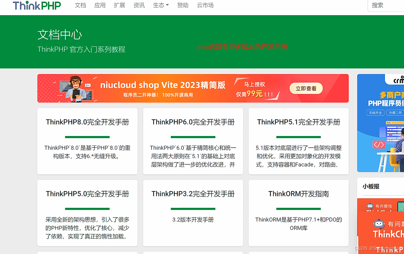Open the 多商户 PHP sidebar advertisement

click(381, 123)
